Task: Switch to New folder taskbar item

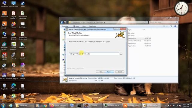Action: [24, 106]
